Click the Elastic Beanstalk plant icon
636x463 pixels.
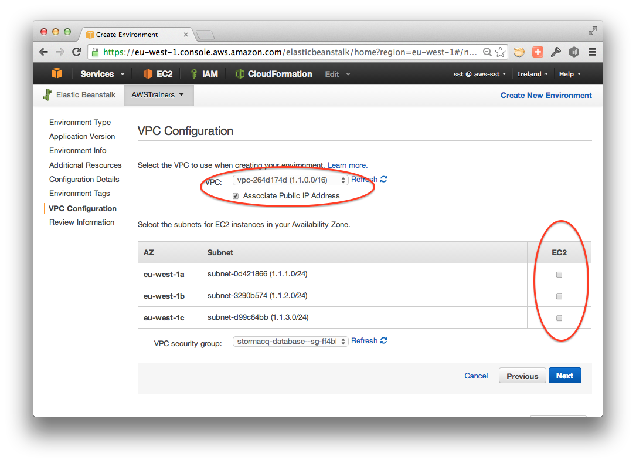point(48,94)
